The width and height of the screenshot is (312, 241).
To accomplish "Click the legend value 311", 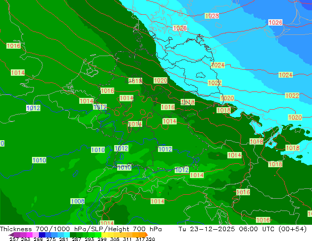I will point(127,239).
